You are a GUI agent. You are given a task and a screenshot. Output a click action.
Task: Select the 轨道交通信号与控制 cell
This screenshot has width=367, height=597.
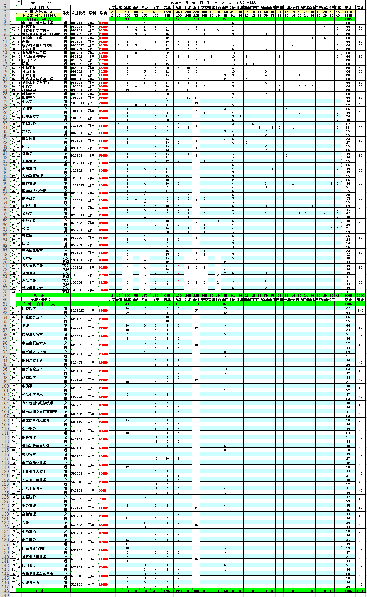(x=41, y=45)
